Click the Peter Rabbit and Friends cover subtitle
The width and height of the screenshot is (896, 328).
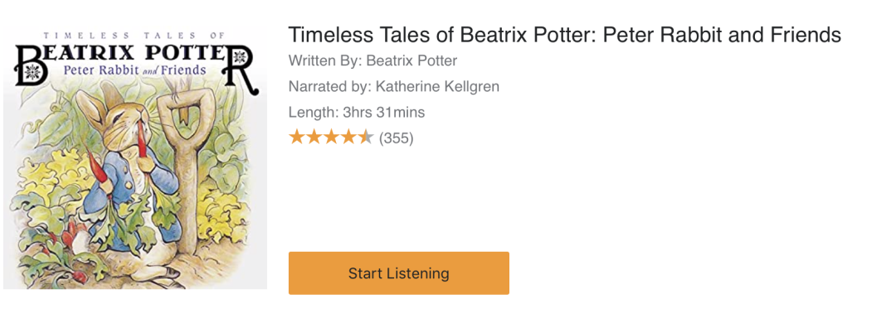pos(135,70)
